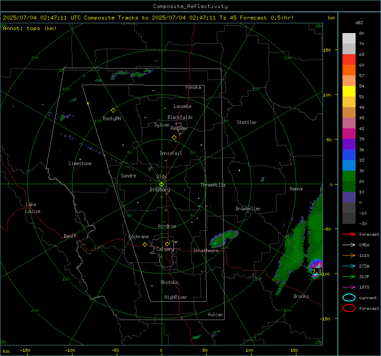Click the Sylvan label
The image size is (381, 356).
162,125
